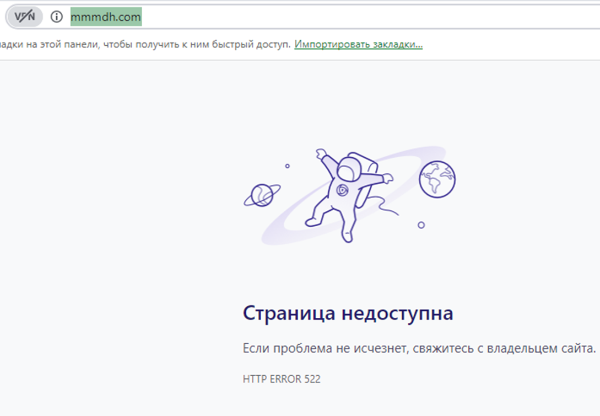600x416 pixels.
Task: Click the small circle above Saturn
Action: coord(287,166)
